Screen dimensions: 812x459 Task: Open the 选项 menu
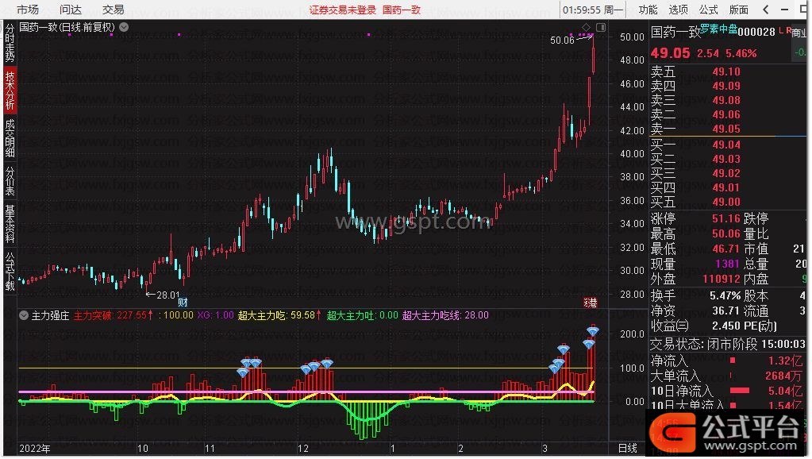678,10
